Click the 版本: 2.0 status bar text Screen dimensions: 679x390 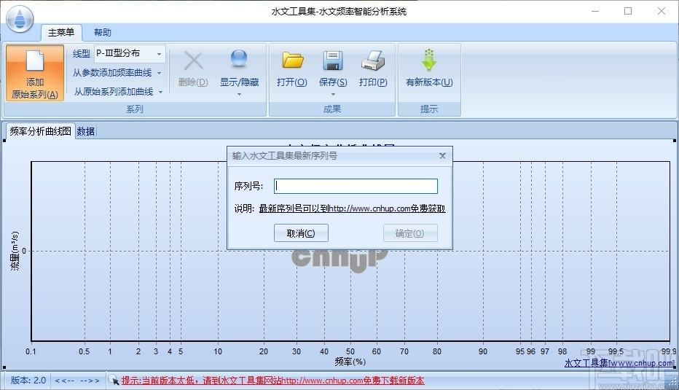click(x=28, y=381)
